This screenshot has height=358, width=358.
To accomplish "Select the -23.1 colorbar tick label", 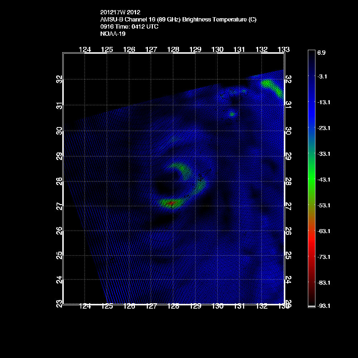I will point(323,128).
